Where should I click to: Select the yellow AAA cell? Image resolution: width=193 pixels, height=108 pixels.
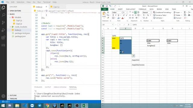(x=115, y=38)
